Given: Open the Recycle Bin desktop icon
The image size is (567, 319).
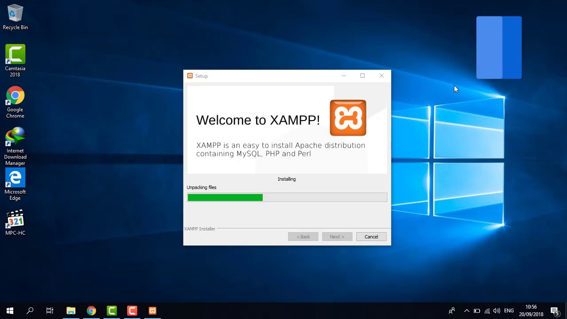Looking at the screenshot, I should 15,18.
